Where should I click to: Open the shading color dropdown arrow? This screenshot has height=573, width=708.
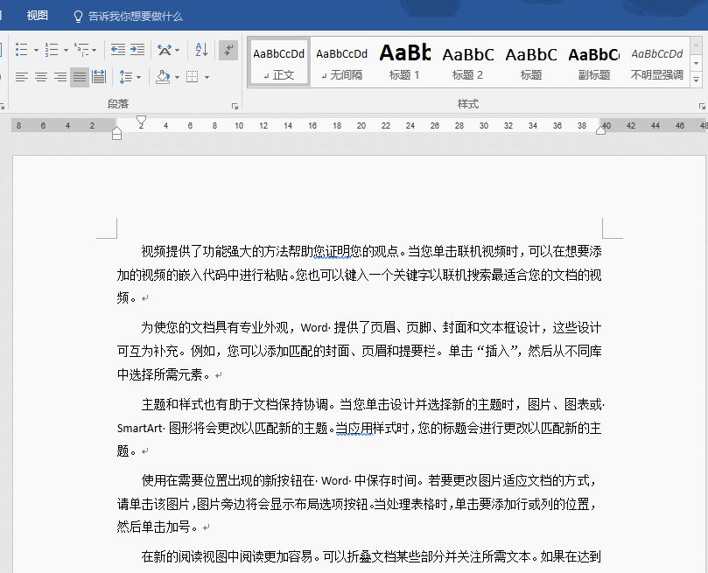(178, 77)
